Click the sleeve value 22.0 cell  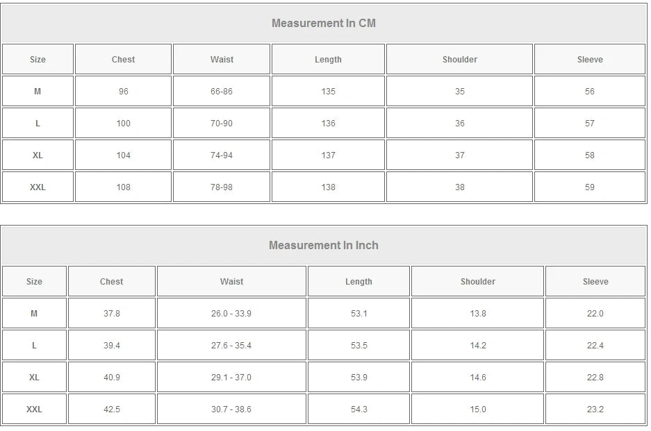tap(595, 314)
